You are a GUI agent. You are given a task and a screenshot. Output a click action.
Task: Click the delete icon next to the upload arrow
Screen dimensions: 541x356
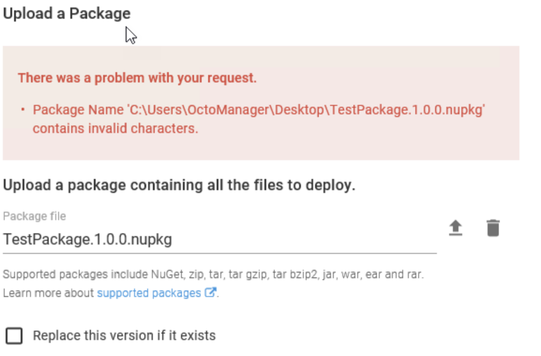494,228
